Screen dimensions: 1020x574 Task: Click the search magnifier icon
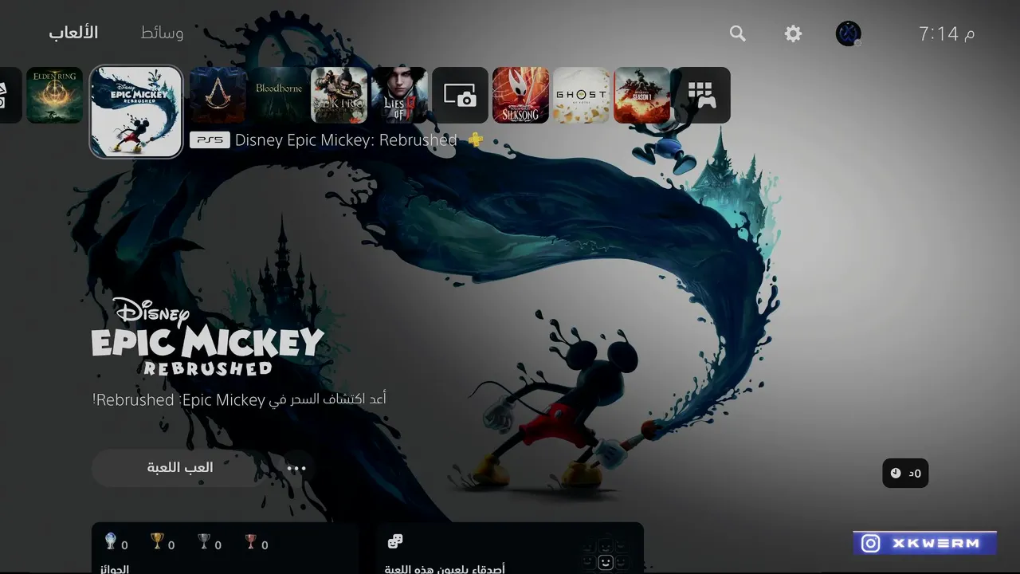738,33
